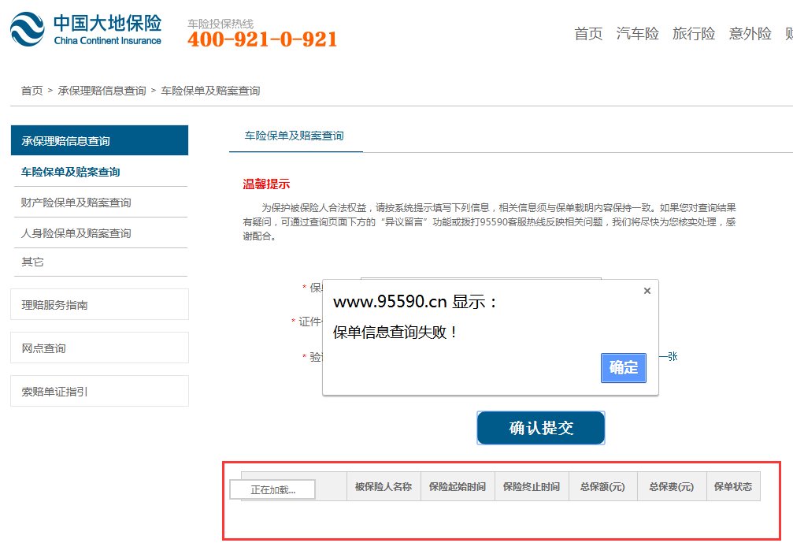This screenshot has width=793, height=554.
Task: Open the 理赔服务指南 sidebar panel
Action: pyautogui.click(x=99, y=304)
